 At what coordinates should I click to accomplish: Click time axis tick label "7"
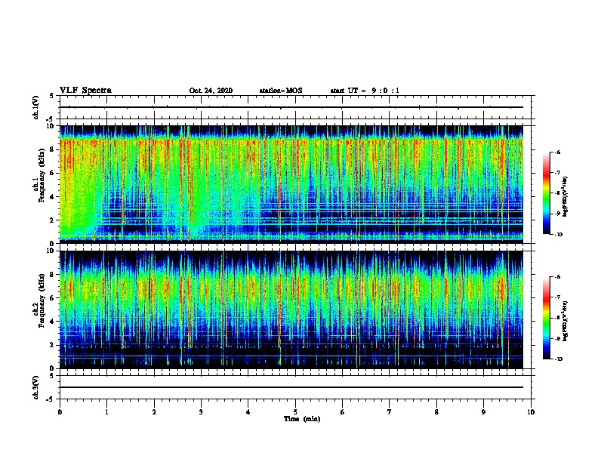(390, 412)
